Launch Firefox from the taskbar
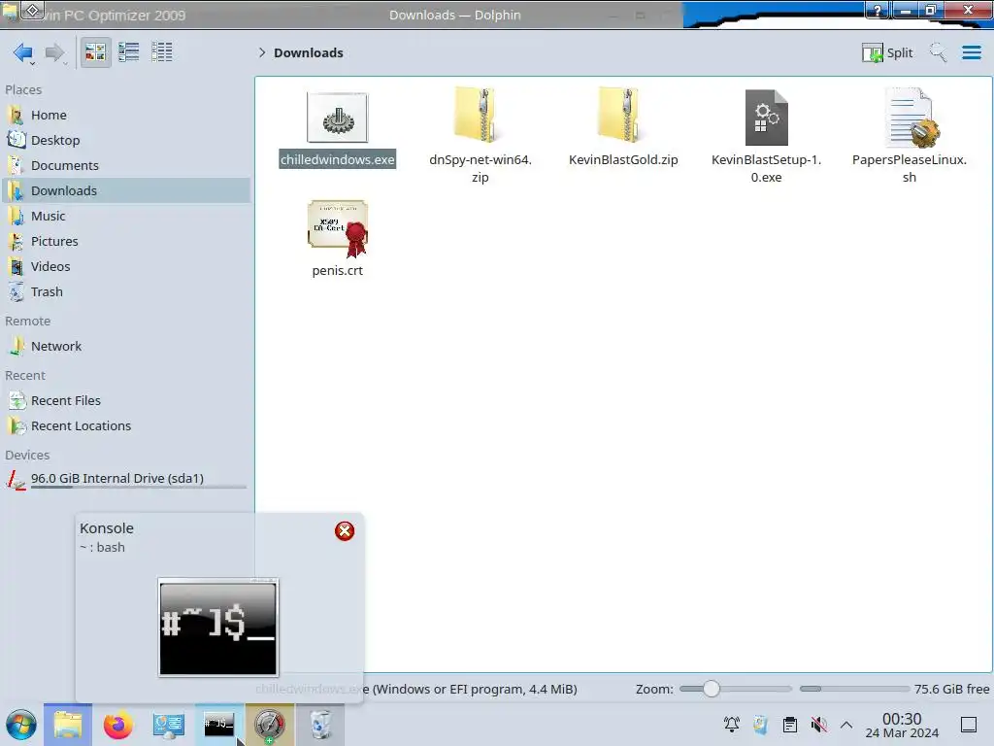 coord(117,725)
